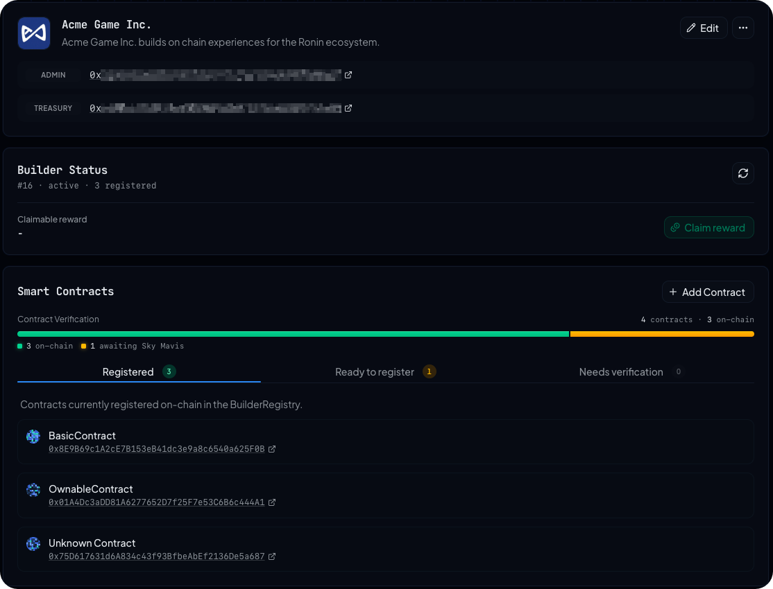Switch to the Needs verification tab
773x589 pixels.
pos(631,372)
